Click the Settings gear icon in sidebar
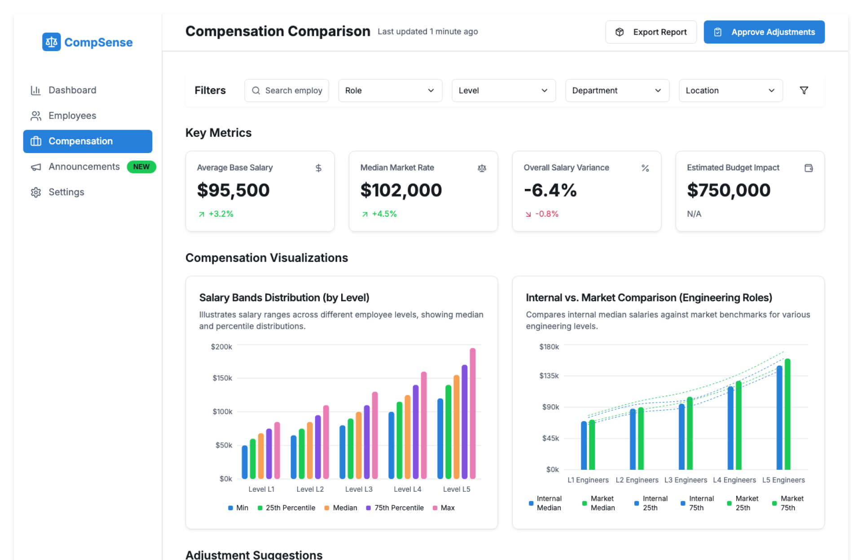The image size is (862, 560). click(x=36, y=192)
